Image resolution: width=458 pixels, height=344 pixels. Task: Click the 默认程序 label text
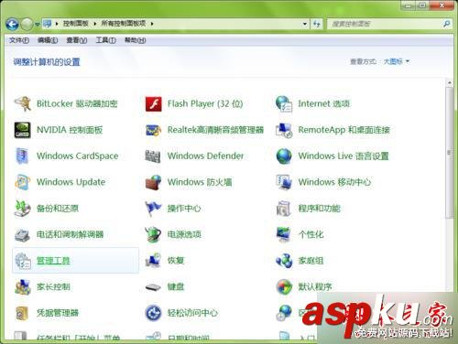pos(315,287)
